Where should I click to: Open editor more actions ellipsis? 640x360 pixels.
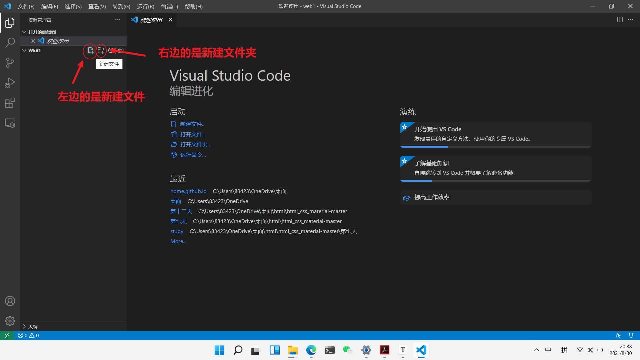click(x=630, y=20)
